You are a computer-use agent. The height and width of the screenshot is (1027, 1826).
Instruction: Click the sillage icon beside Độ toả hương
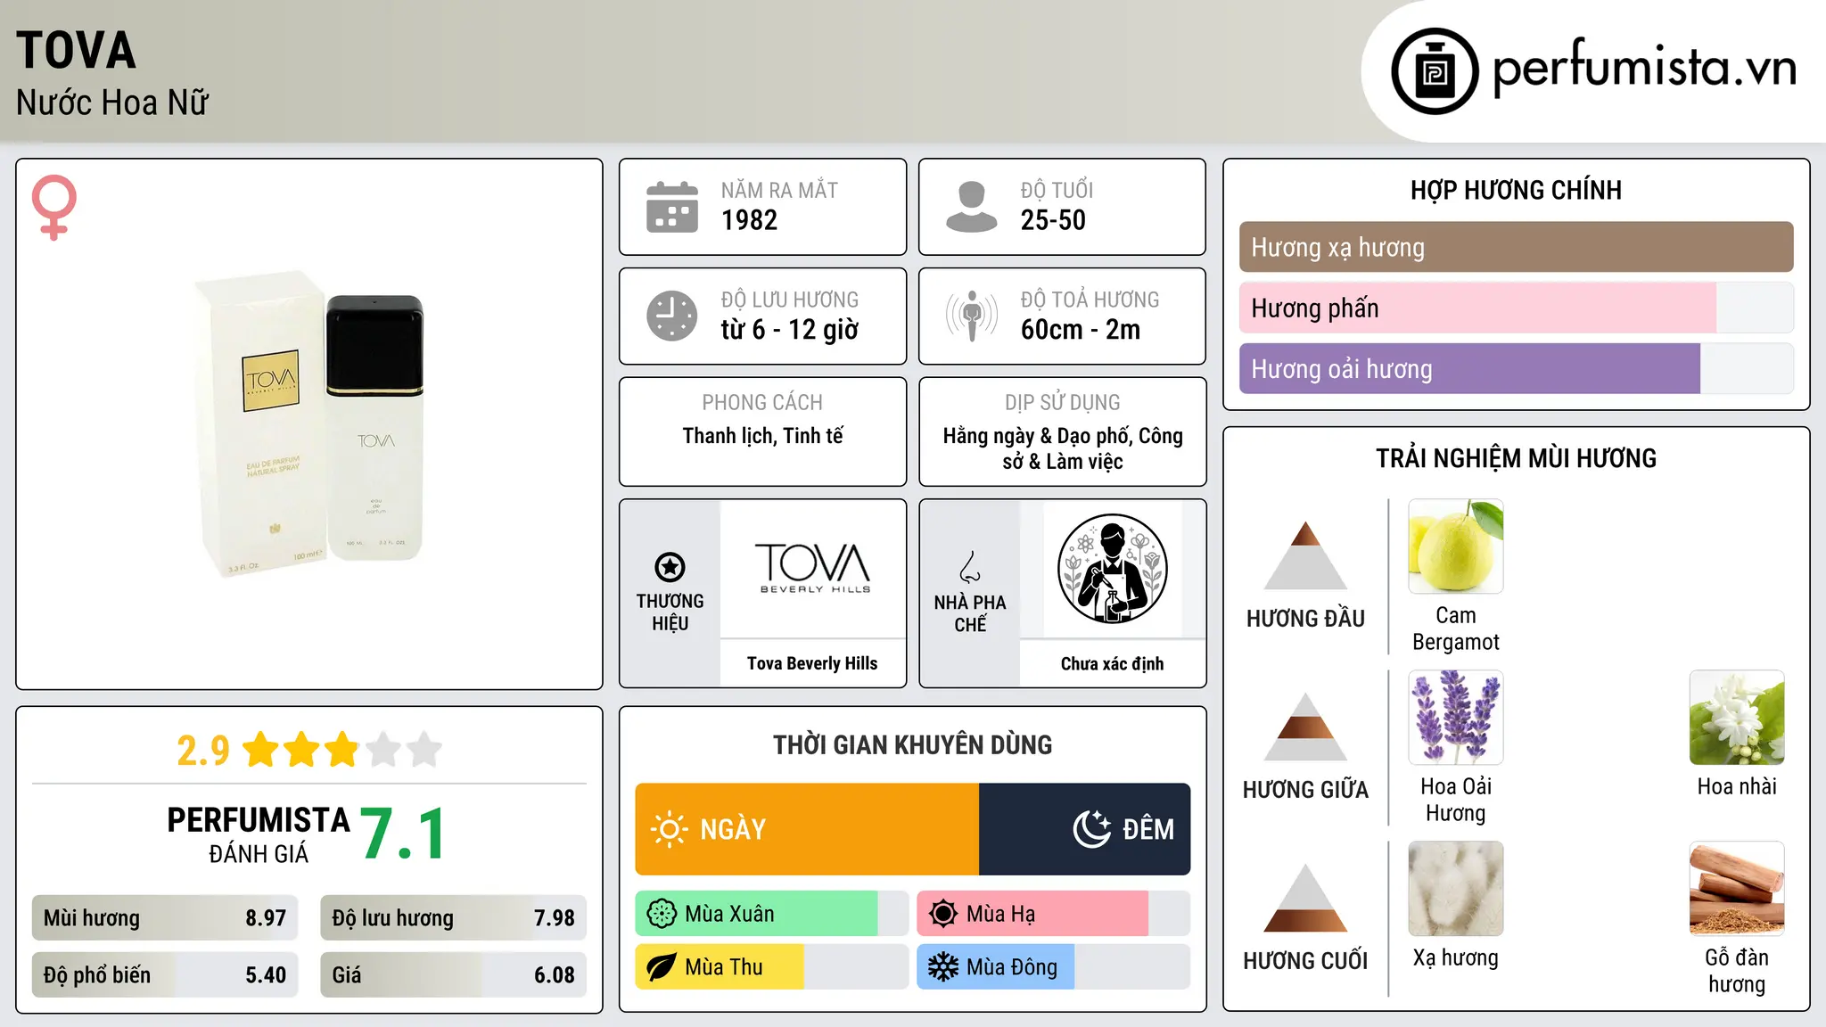pyautogui.click(x=971, y=316)
